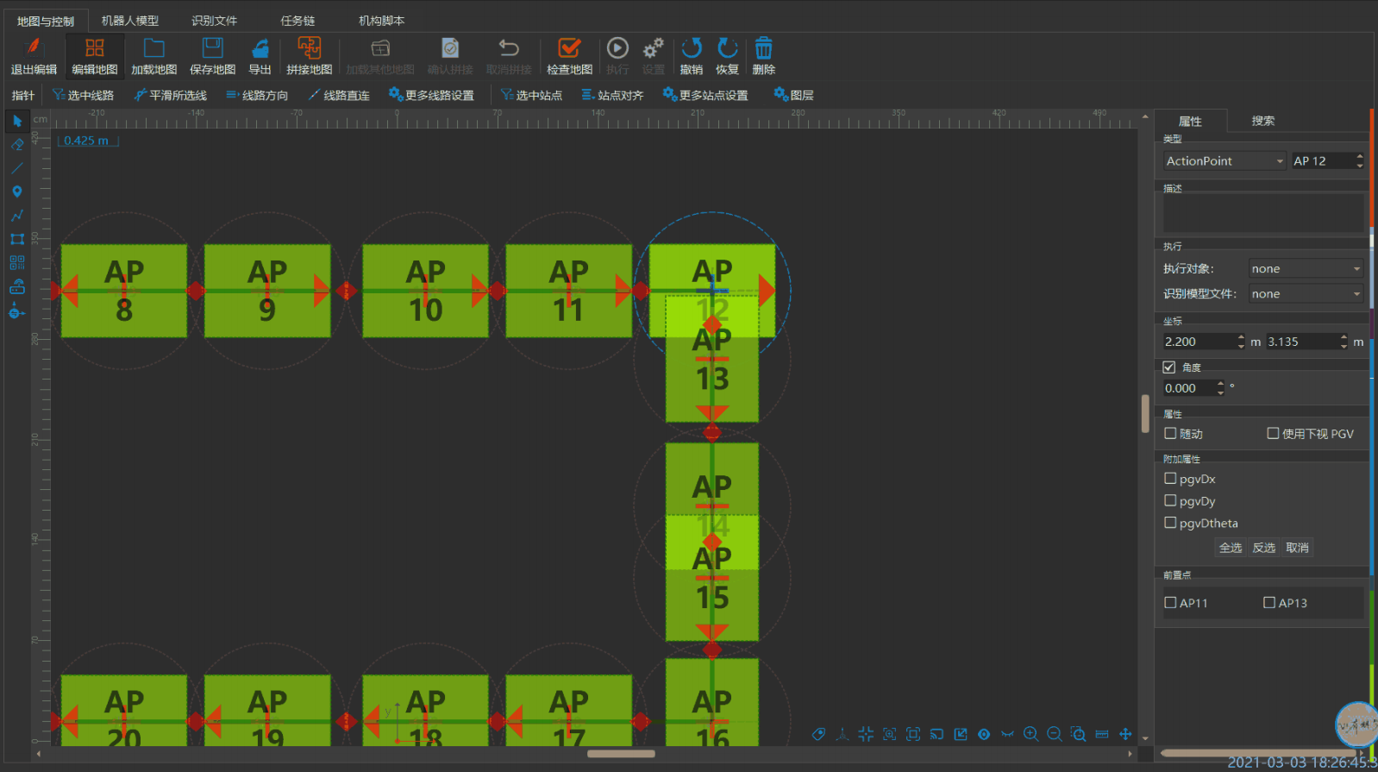This screenshot has height=772, width=1378.
Task: Select the QR code marker tool
Action: tap(17, 262)
